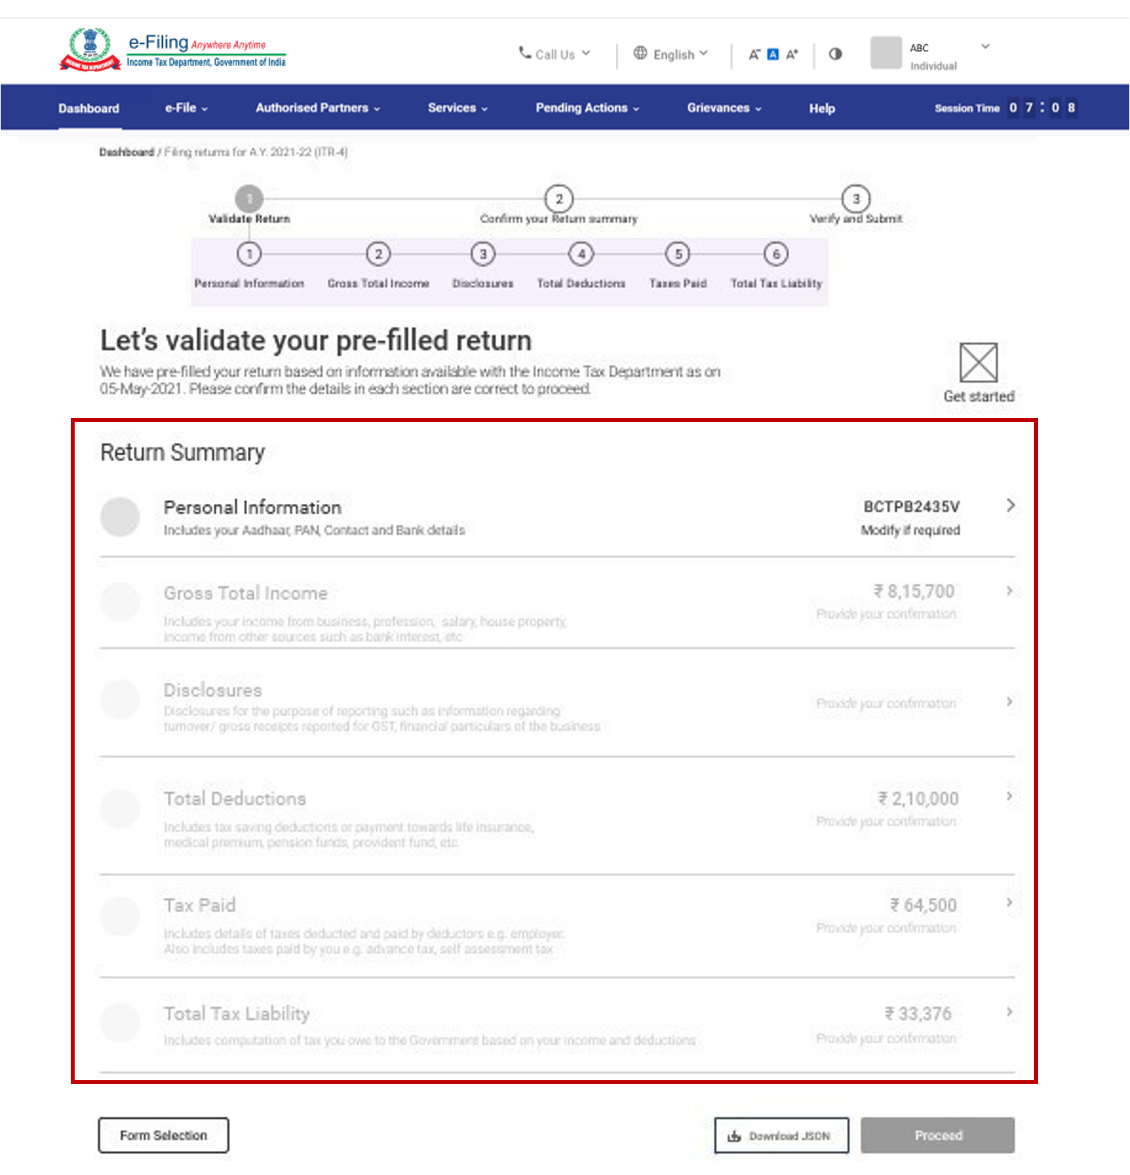
Task: Open the e-File menu
Action: (x=186, y=108)
